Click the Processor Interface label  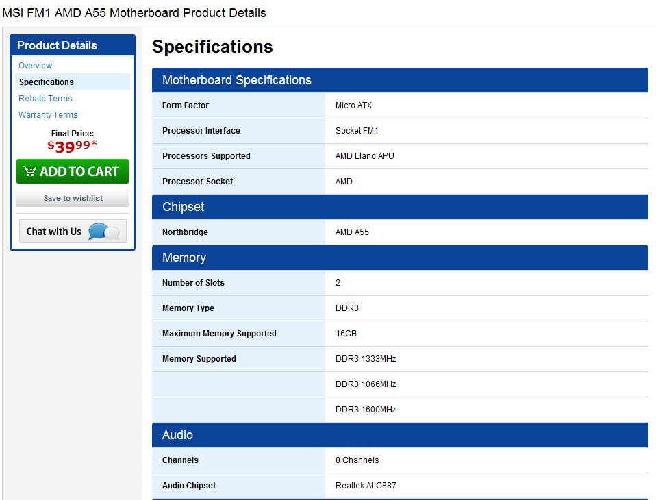[x=201, y=131]
